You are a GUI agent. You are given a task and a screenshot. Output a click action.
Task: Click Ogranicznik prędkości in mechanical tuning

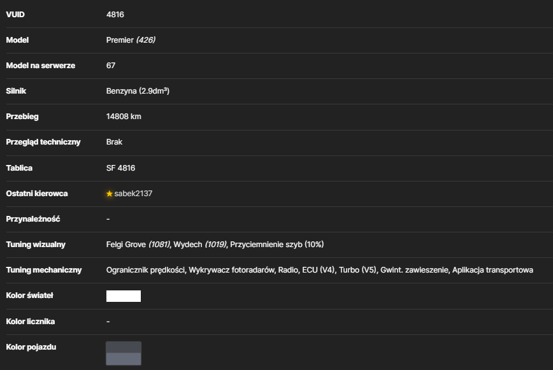click(x=146, y=270)
